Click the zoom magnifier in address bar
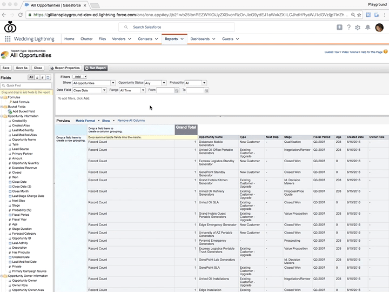Image resolution: width=389 pixels, height=292 pixels. 353,15
